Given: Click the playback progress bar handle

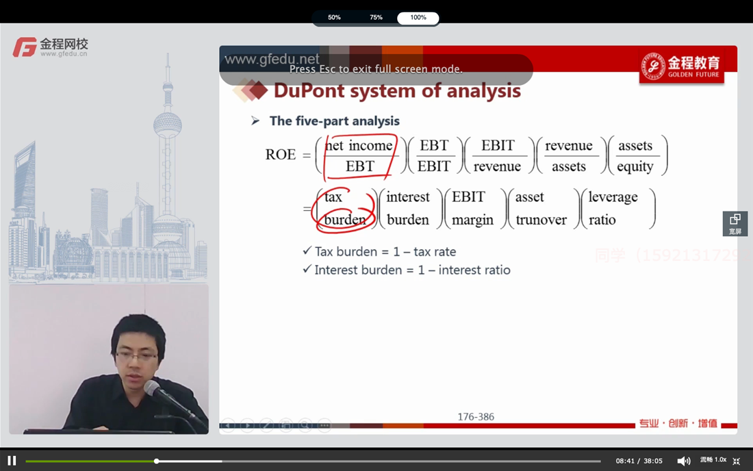Looking at the screenshot, I should 157,461.
